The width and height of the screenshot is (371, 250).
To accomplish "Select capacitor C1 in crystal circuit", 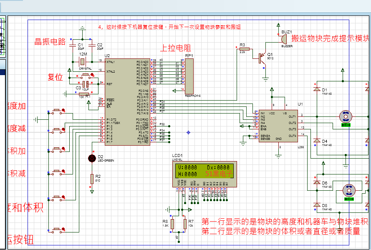I will [x=73, y=45].
